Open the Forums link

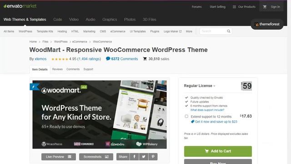pyautogui.click(x=197, y=7)
